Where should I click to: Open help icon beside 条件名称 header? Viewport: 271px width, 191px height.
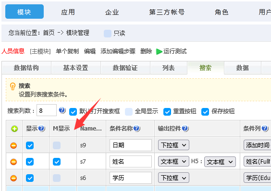tap(137, 128)
